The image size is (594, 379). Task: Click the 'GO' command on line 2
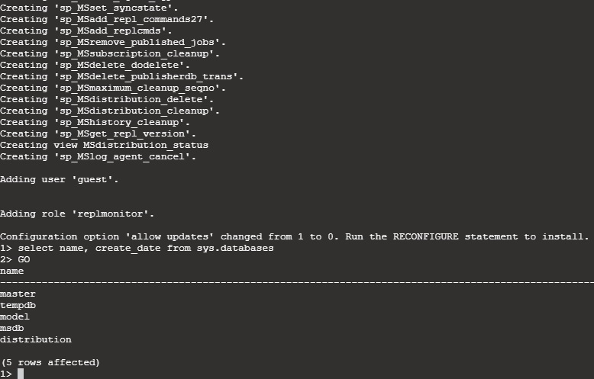point(24,259)
